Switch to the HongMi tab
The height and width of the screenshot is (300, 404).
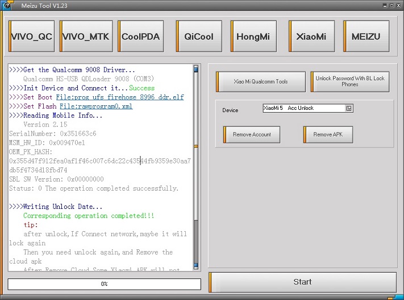click(x=253, y=36)
